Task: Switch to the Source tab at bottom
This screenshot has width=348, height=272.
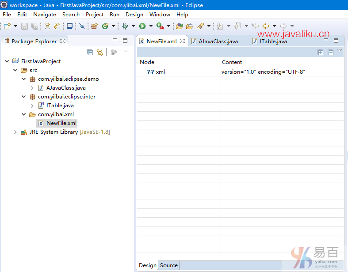Action: 168,265
